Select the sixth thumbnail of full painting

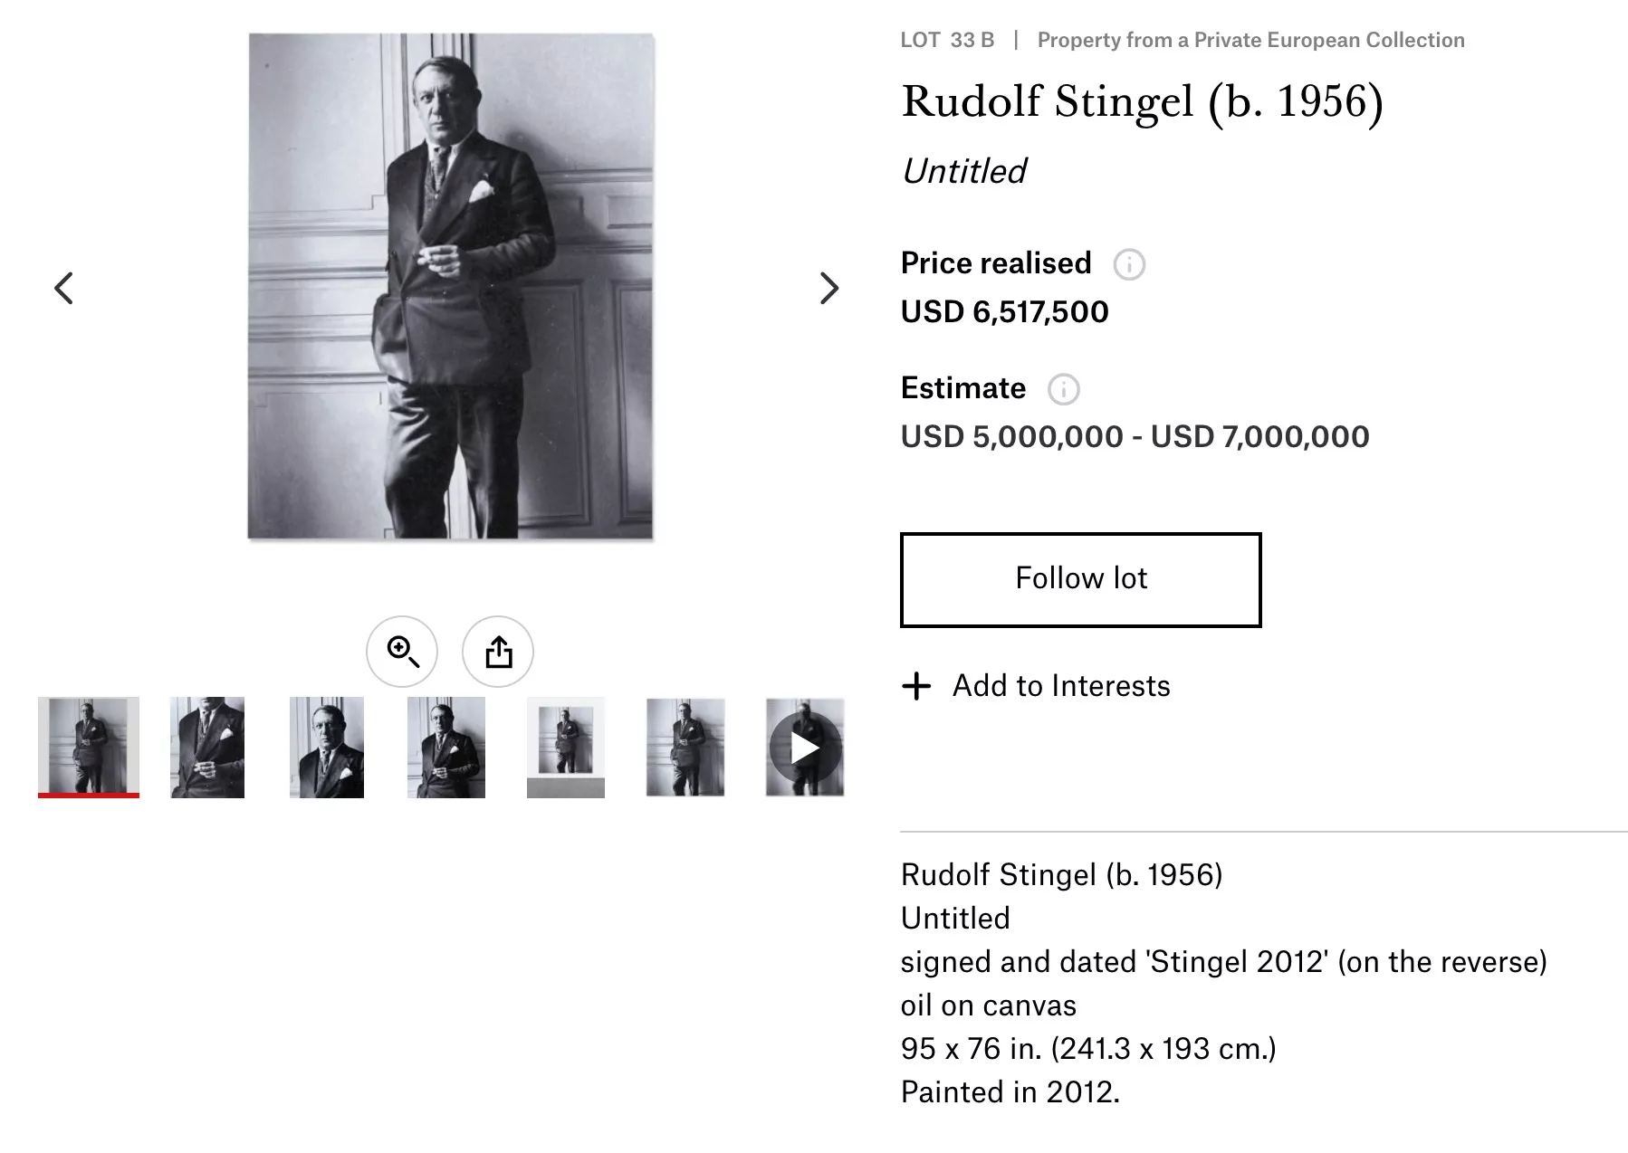pyautogui.click(x=685, y=748)
